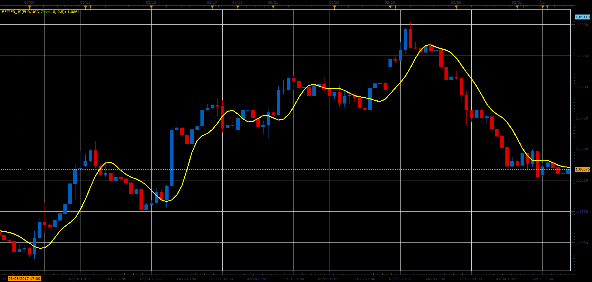Click the 03/09 date label on top axis

click(29, 2)
